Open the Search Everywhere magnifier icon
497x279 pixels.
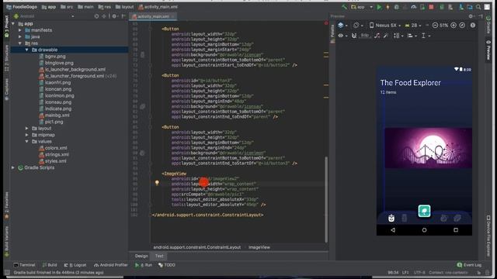[478, 7]
